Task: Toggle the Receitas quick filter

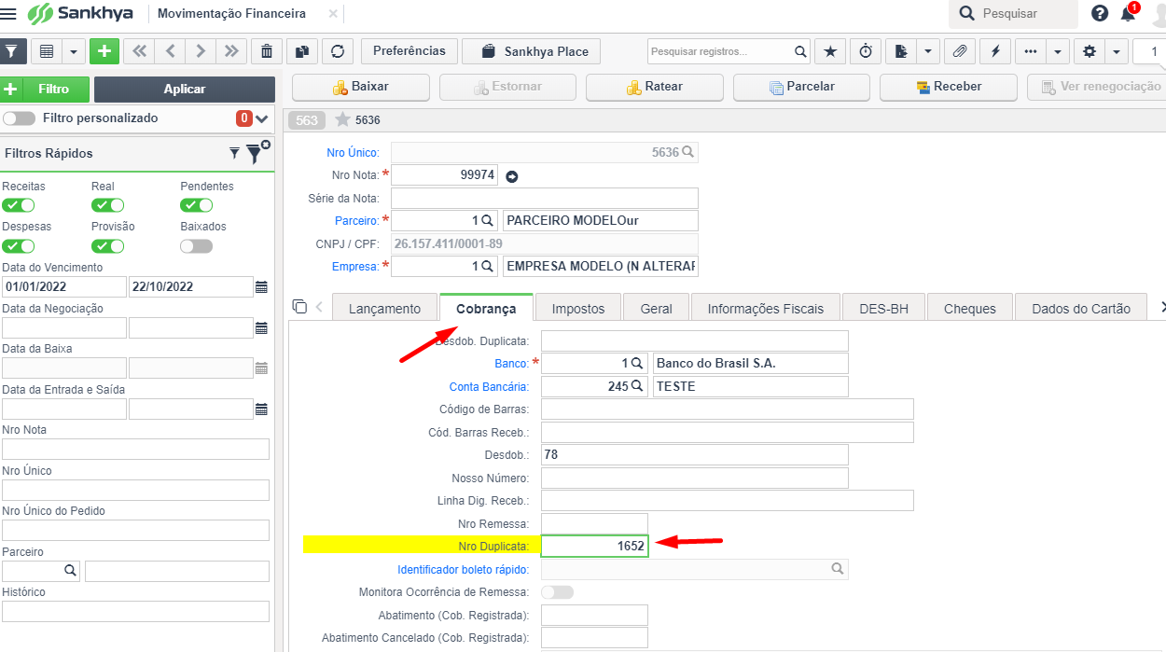Action: [x=19, y=205]
